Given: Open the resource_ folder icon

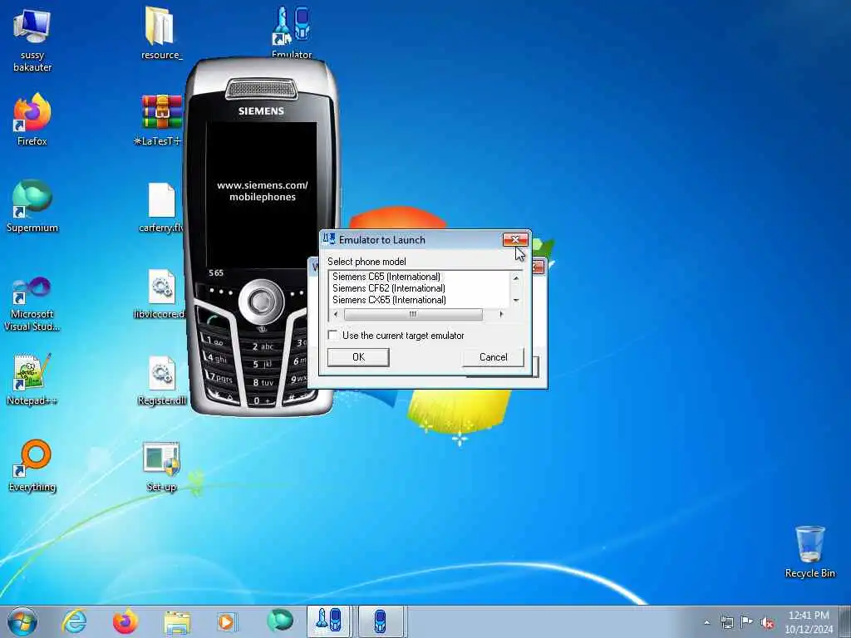Looking at the screenshot, I should coord(161,33).
